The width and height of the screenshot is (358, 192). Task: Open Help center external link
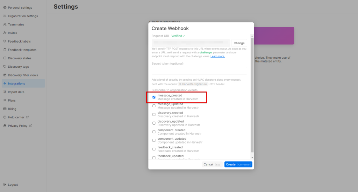coord(16,117)
